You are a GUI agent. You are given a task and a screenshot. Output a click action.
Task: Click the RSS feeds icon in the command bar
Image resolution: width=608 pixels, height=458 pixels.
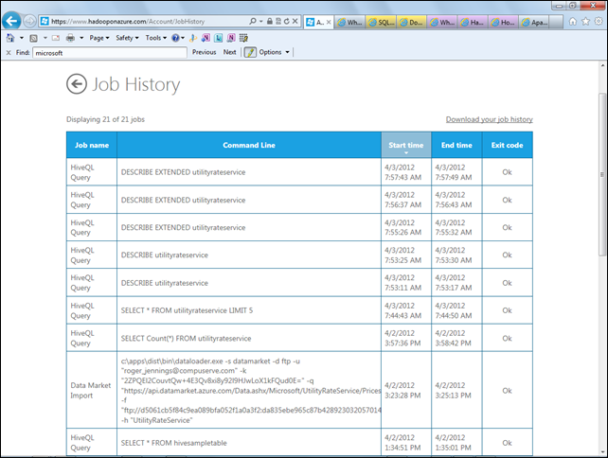[32, 38]
